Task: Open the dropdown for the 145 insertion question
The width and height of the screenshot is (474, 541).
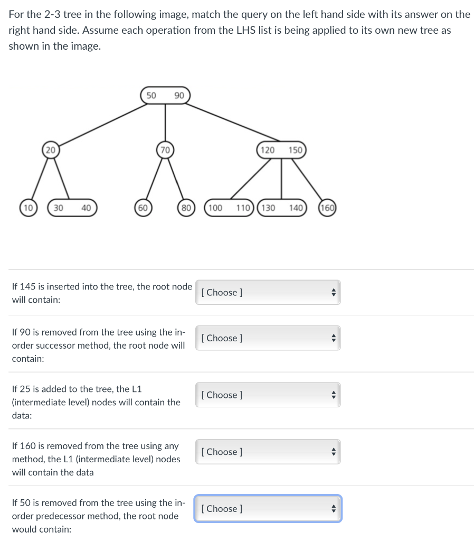Action: pyautogui.click(x=268, y=292)
